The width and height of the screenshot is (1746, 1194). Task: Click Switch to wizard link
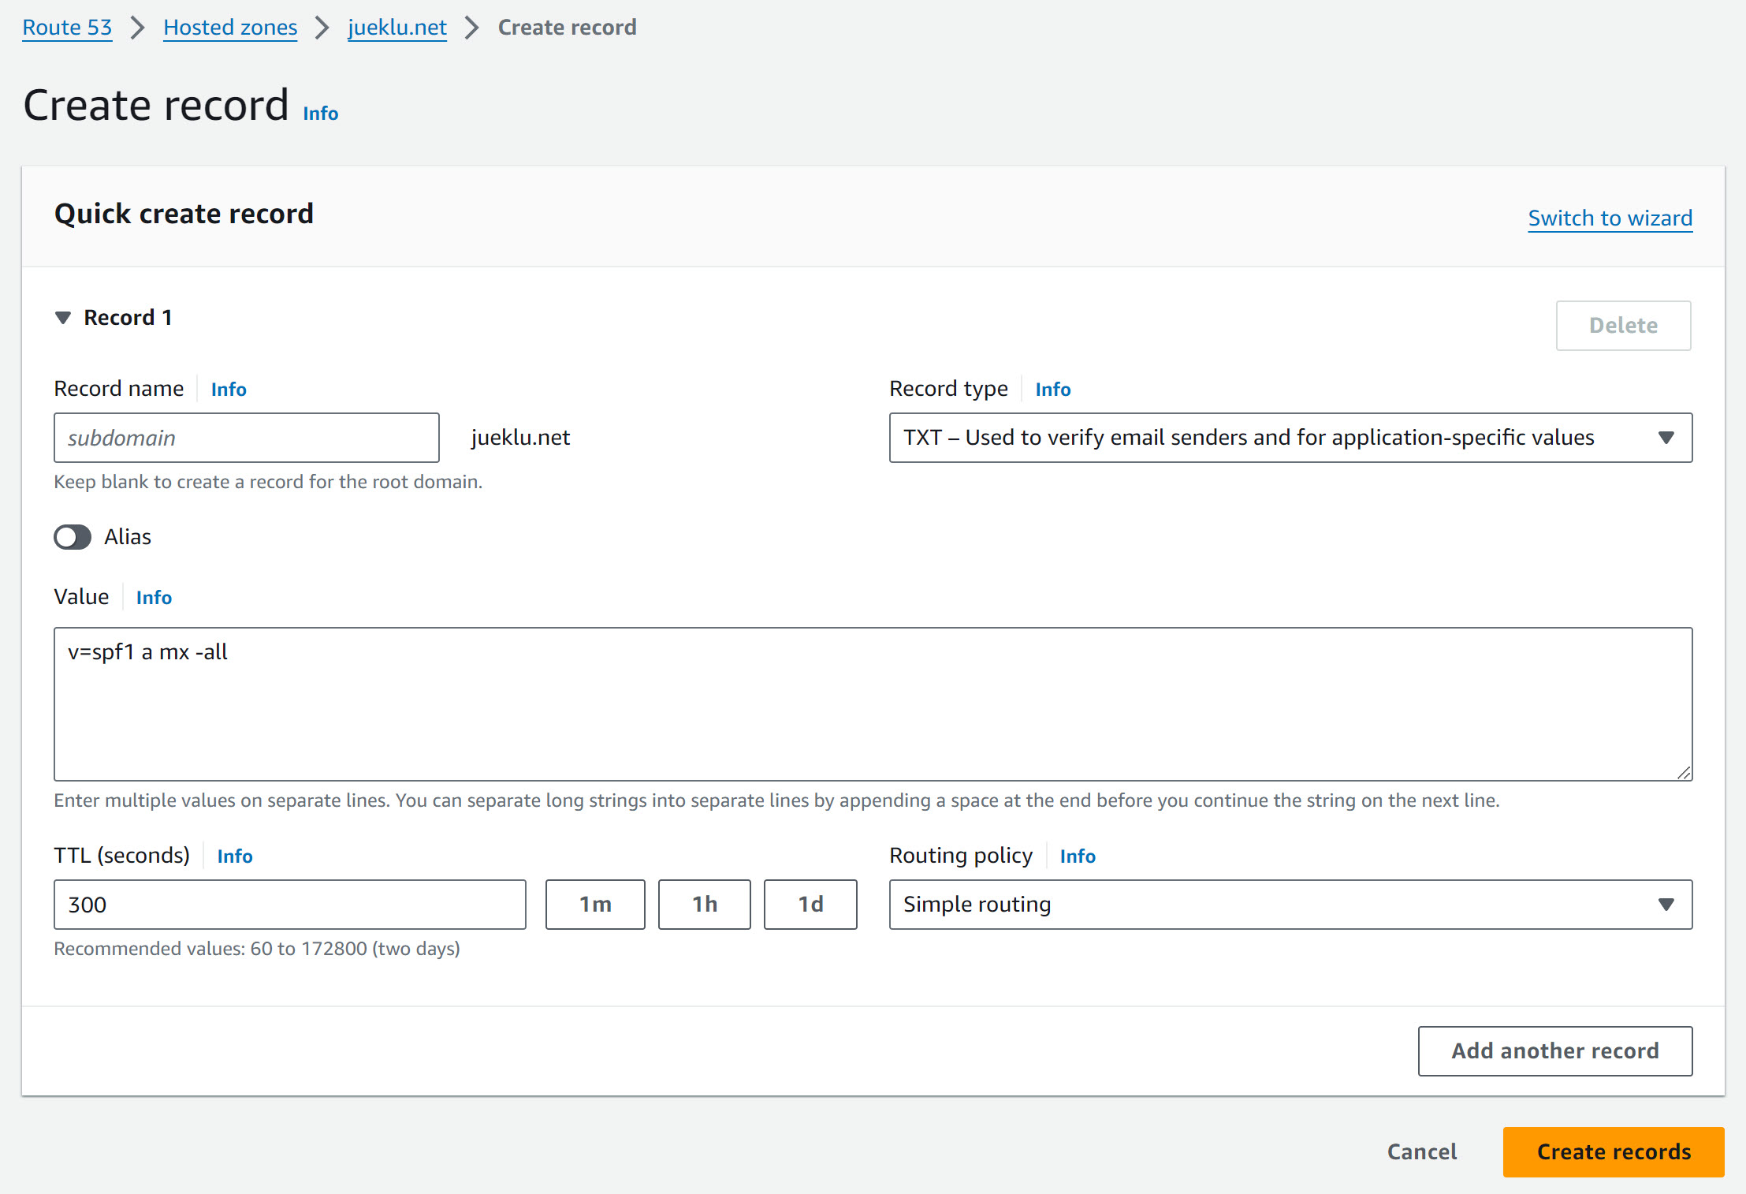point(1610,218)
